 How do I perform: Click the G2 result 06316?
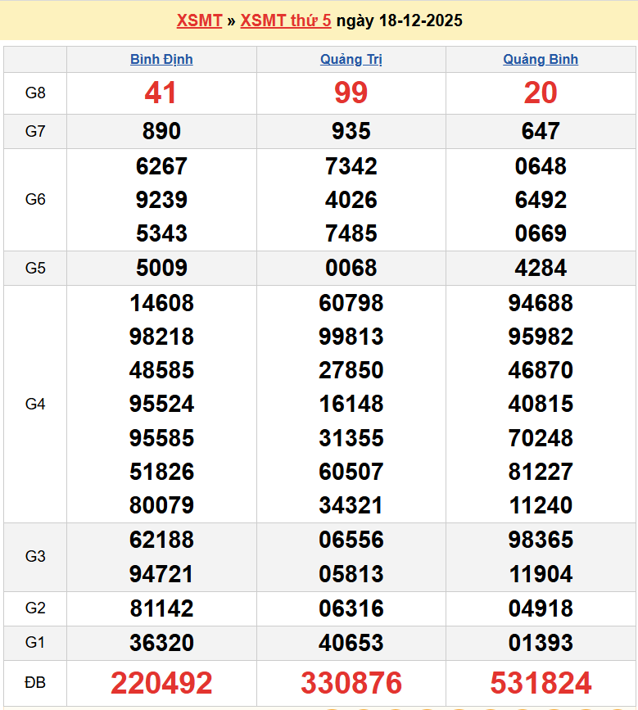[x=351, y=608]
